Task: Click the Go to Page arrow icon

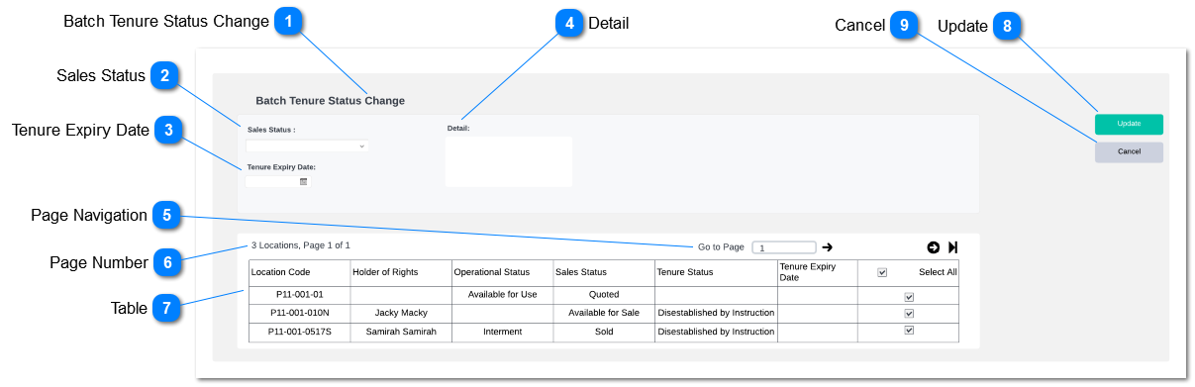Action: pyautogui.click(x=828, y=247)
